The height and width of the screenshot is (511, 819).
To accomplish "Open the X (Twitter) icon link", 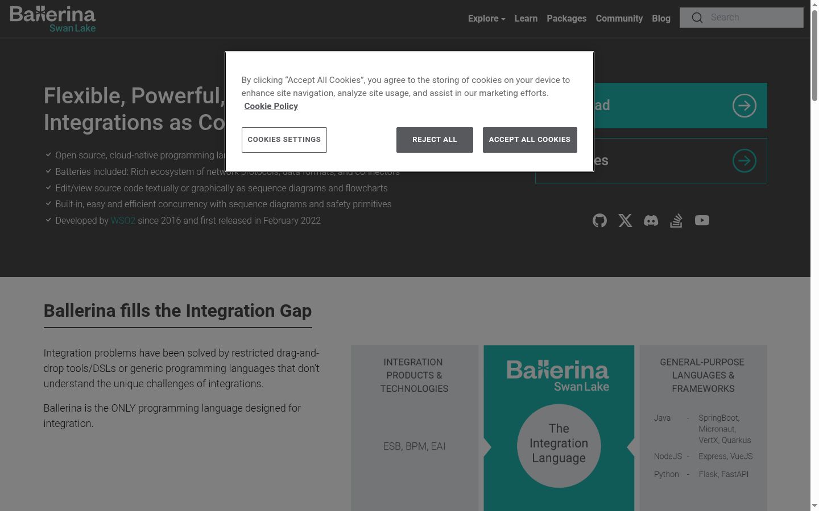I will (625, 220).
